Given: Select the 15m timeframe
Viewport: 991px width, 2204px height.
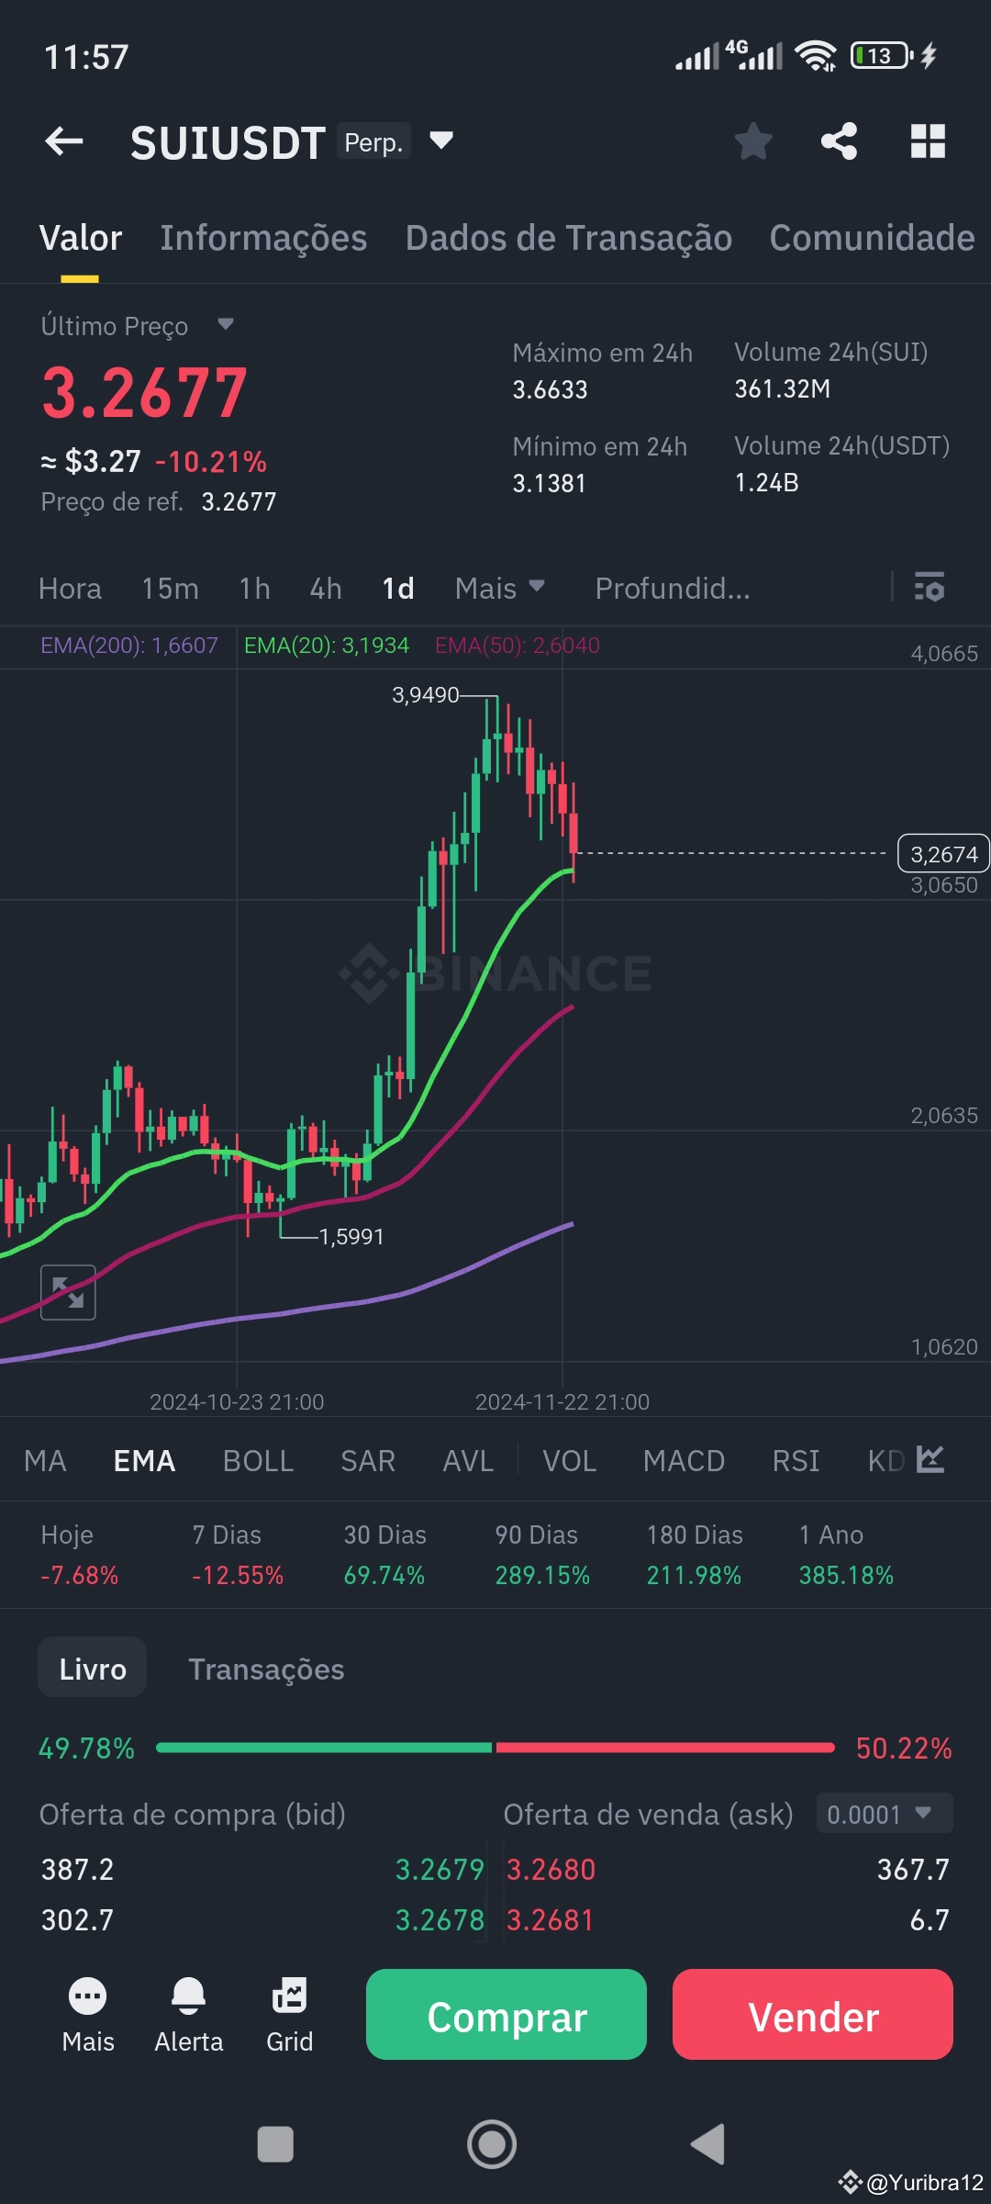Looking at the screenshot, I should (170, 588).
